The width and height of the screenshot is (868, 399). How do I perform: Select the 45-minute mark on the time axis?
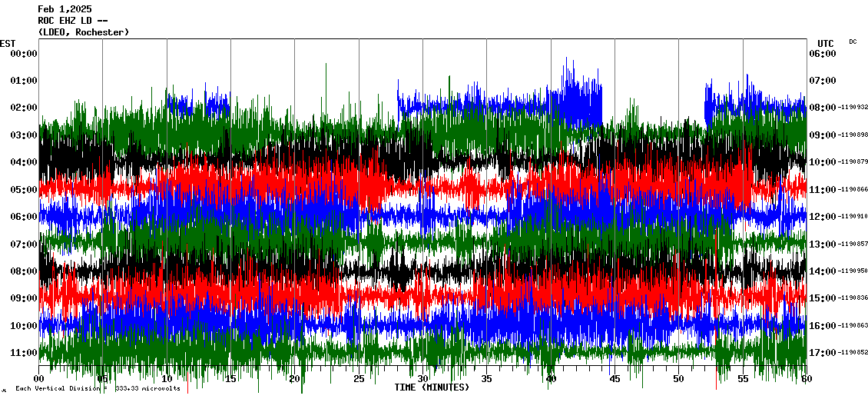tap(615, 379)
